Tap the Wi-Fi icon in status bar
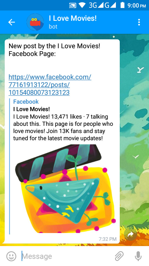This screenshot has height=266, width=149. click(82, 6)
